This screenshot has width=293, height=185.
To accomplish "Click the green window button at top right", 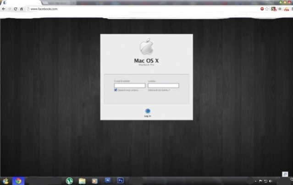I will [281, 2].
